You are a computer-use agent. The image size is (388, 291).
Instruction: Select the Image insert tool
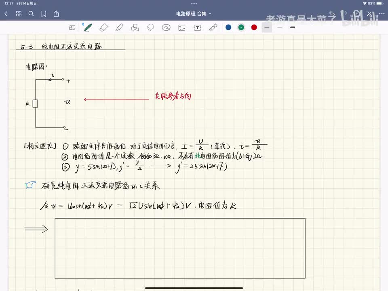pyautogui.click(x=182, y=27)
